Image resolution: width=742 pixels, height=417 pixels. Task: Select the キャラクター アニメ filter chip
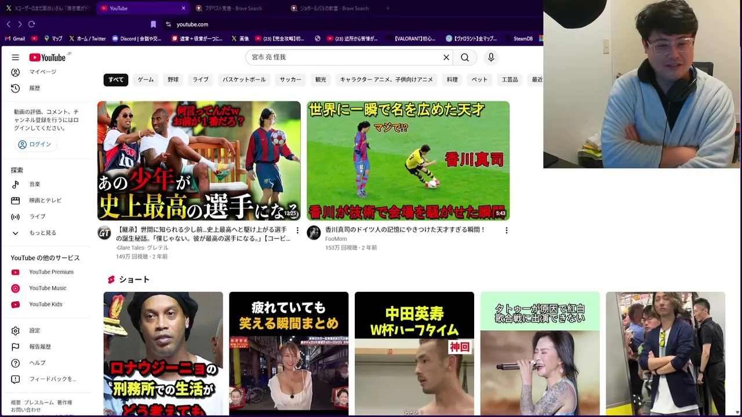tap(386, 79)
